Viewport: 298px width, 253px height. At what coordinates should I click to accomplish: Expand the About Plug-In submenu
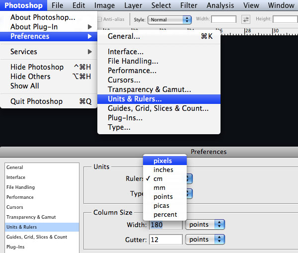pyautogui.click(x=49, y=27)
